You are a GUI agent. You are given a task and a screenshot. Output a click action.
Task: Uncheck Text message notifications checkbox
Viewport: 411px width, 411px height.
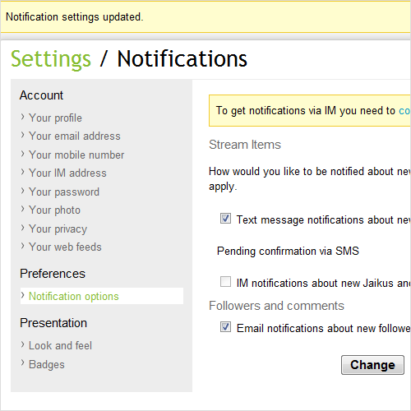225,219
